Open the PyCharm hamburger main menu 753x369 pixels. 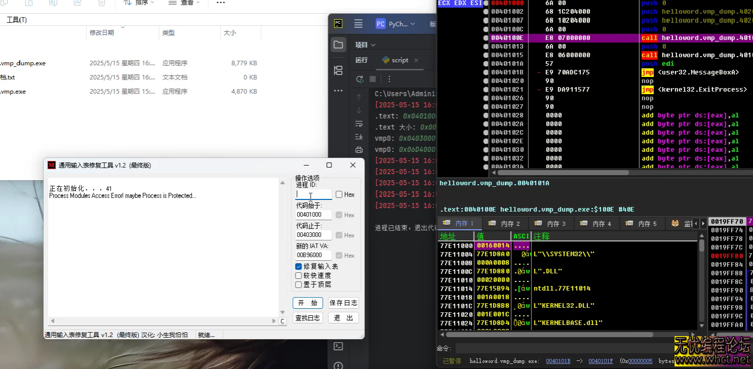(x=358, y=23)
